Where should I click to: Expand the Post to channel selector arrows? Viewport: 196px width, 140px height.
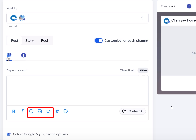[142, 18]
